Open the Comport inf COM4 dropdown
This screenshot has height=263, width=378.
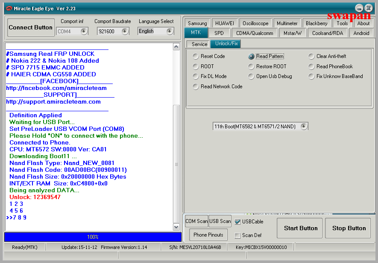pos(84,31)
